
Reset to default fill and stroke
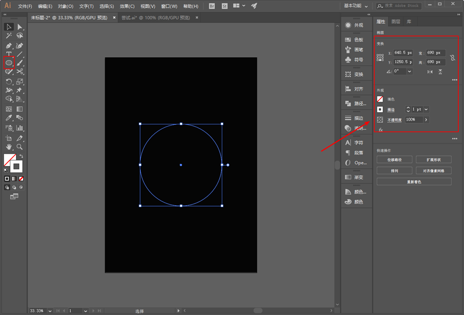[6, 170]
